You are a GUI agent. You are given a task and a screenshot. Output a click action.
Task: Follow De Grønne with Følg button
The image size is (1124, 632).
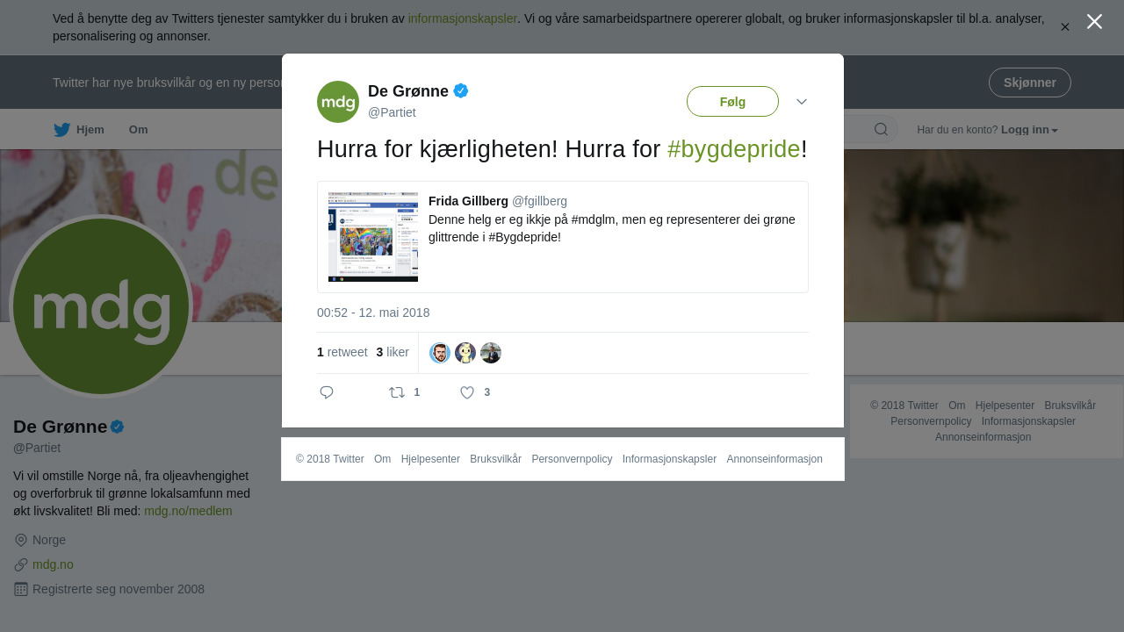click(732, 102)
